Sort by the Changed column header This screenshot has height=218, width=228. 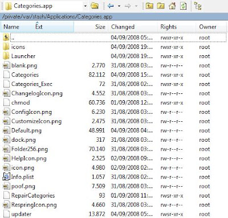123,27
